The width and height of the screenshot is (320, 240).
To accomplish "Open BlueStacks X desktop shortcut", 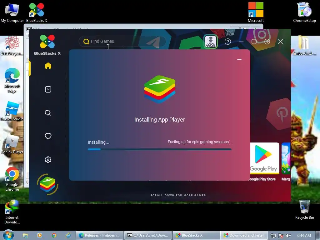I will 37,12.
